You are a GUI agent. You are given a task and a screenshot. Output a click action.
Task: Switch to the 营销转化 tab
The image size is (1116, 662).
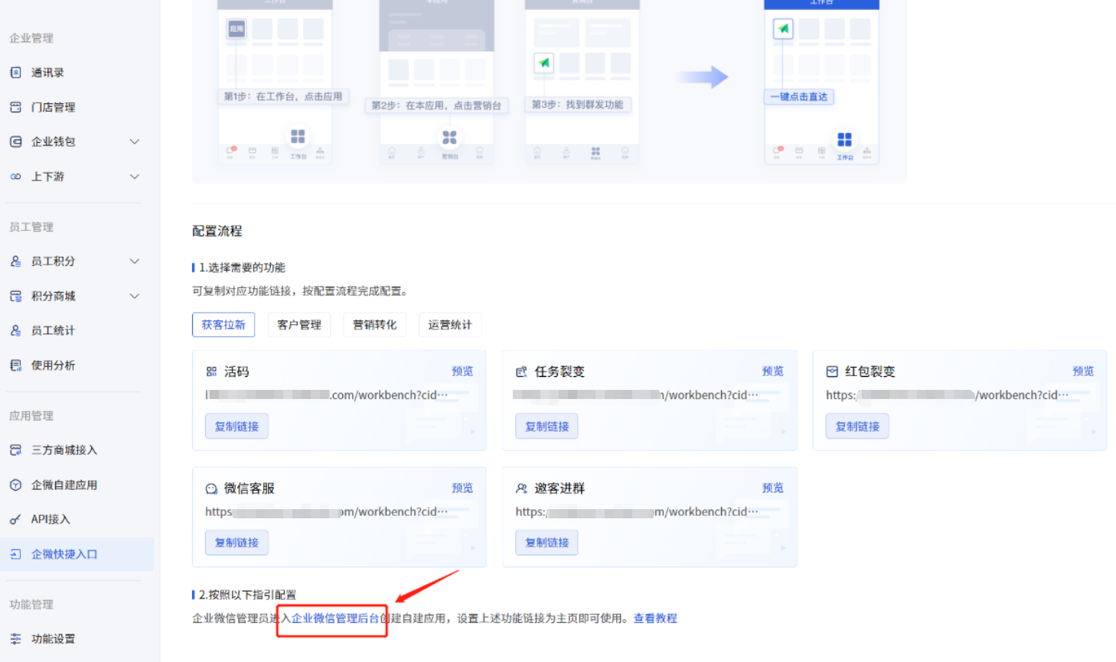[375, 325]
